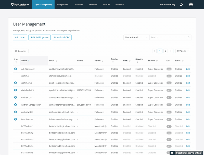Open the Products tab
The width and height of the screenshot is (204, 155).
tap(93, 5)
